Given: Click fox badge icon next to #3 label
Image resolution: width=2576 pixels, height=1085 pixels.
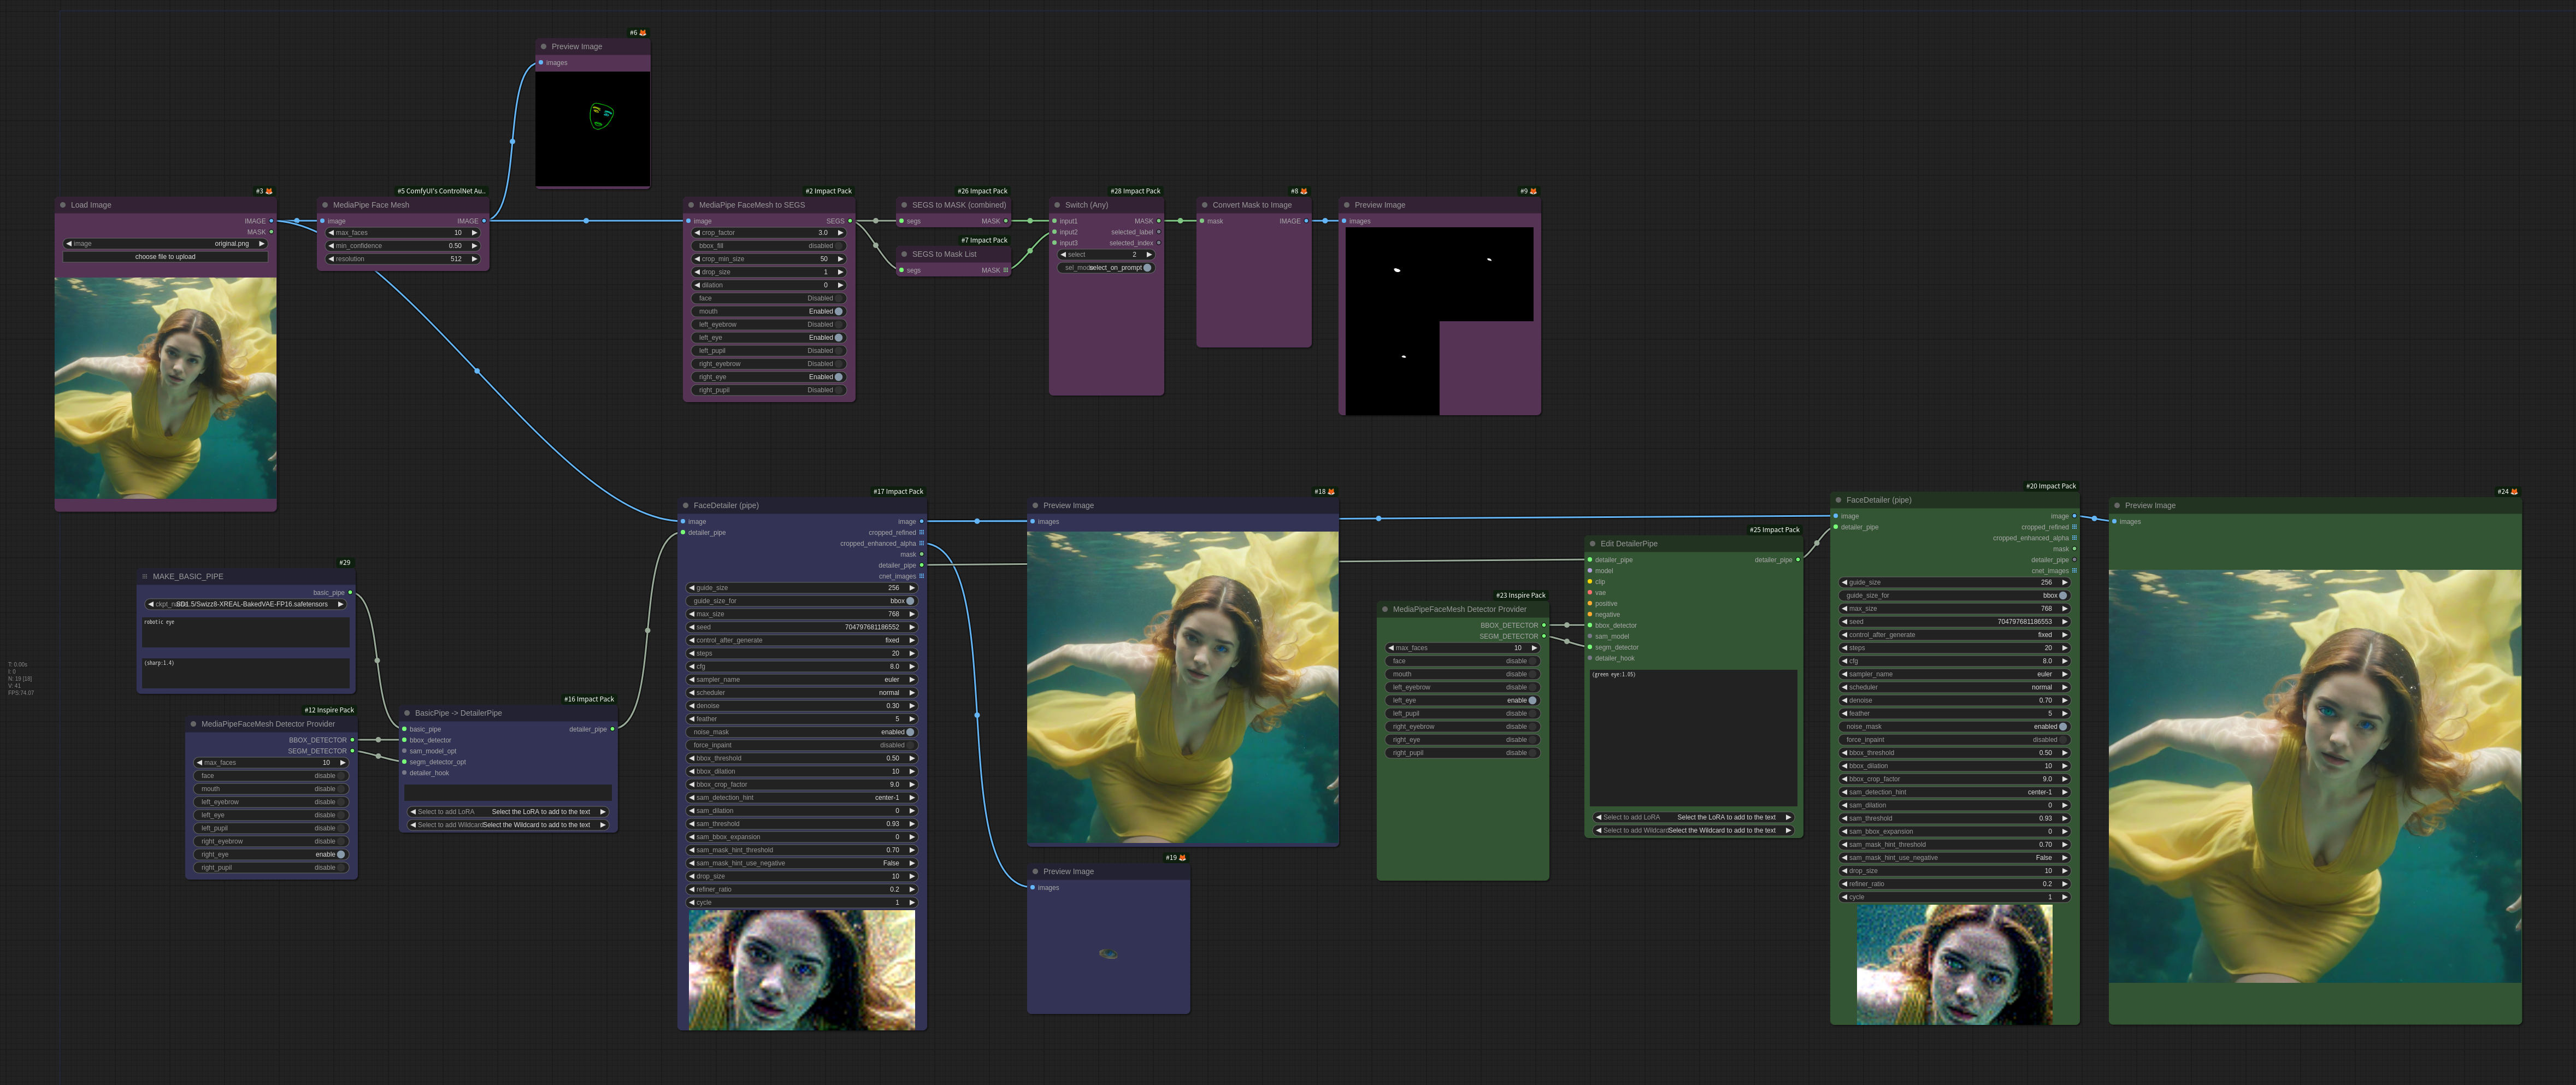Looking at the screenshot, I should point(269,191).
